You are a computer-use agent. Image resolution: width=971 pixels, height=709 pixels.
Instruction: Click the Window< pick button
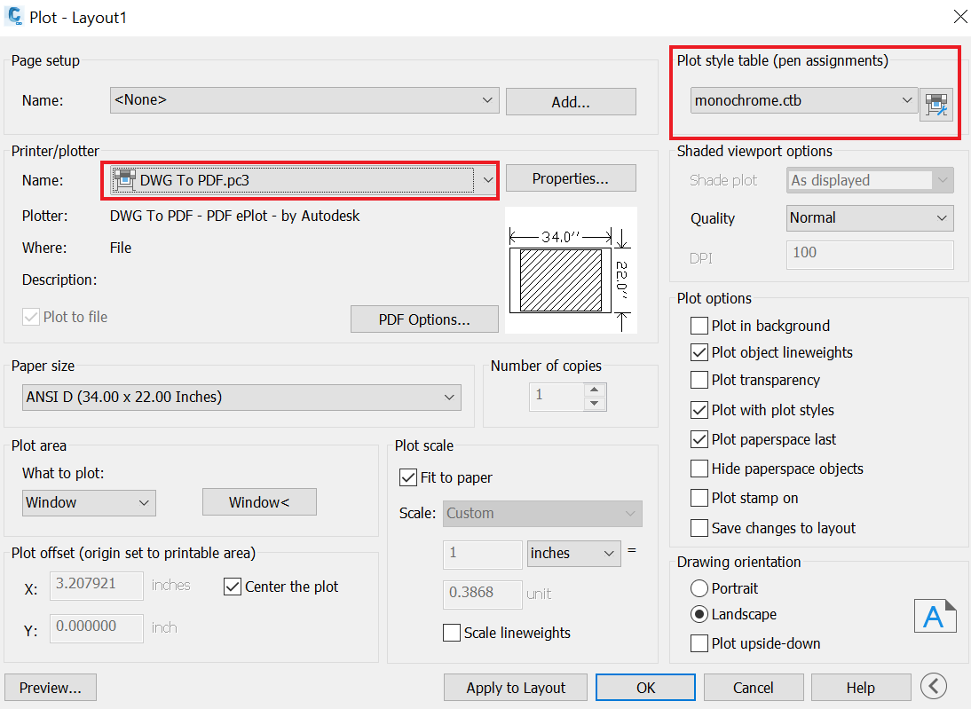[x=259, y=502]
